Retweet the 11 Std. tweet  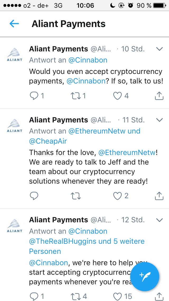coord(76,196)
